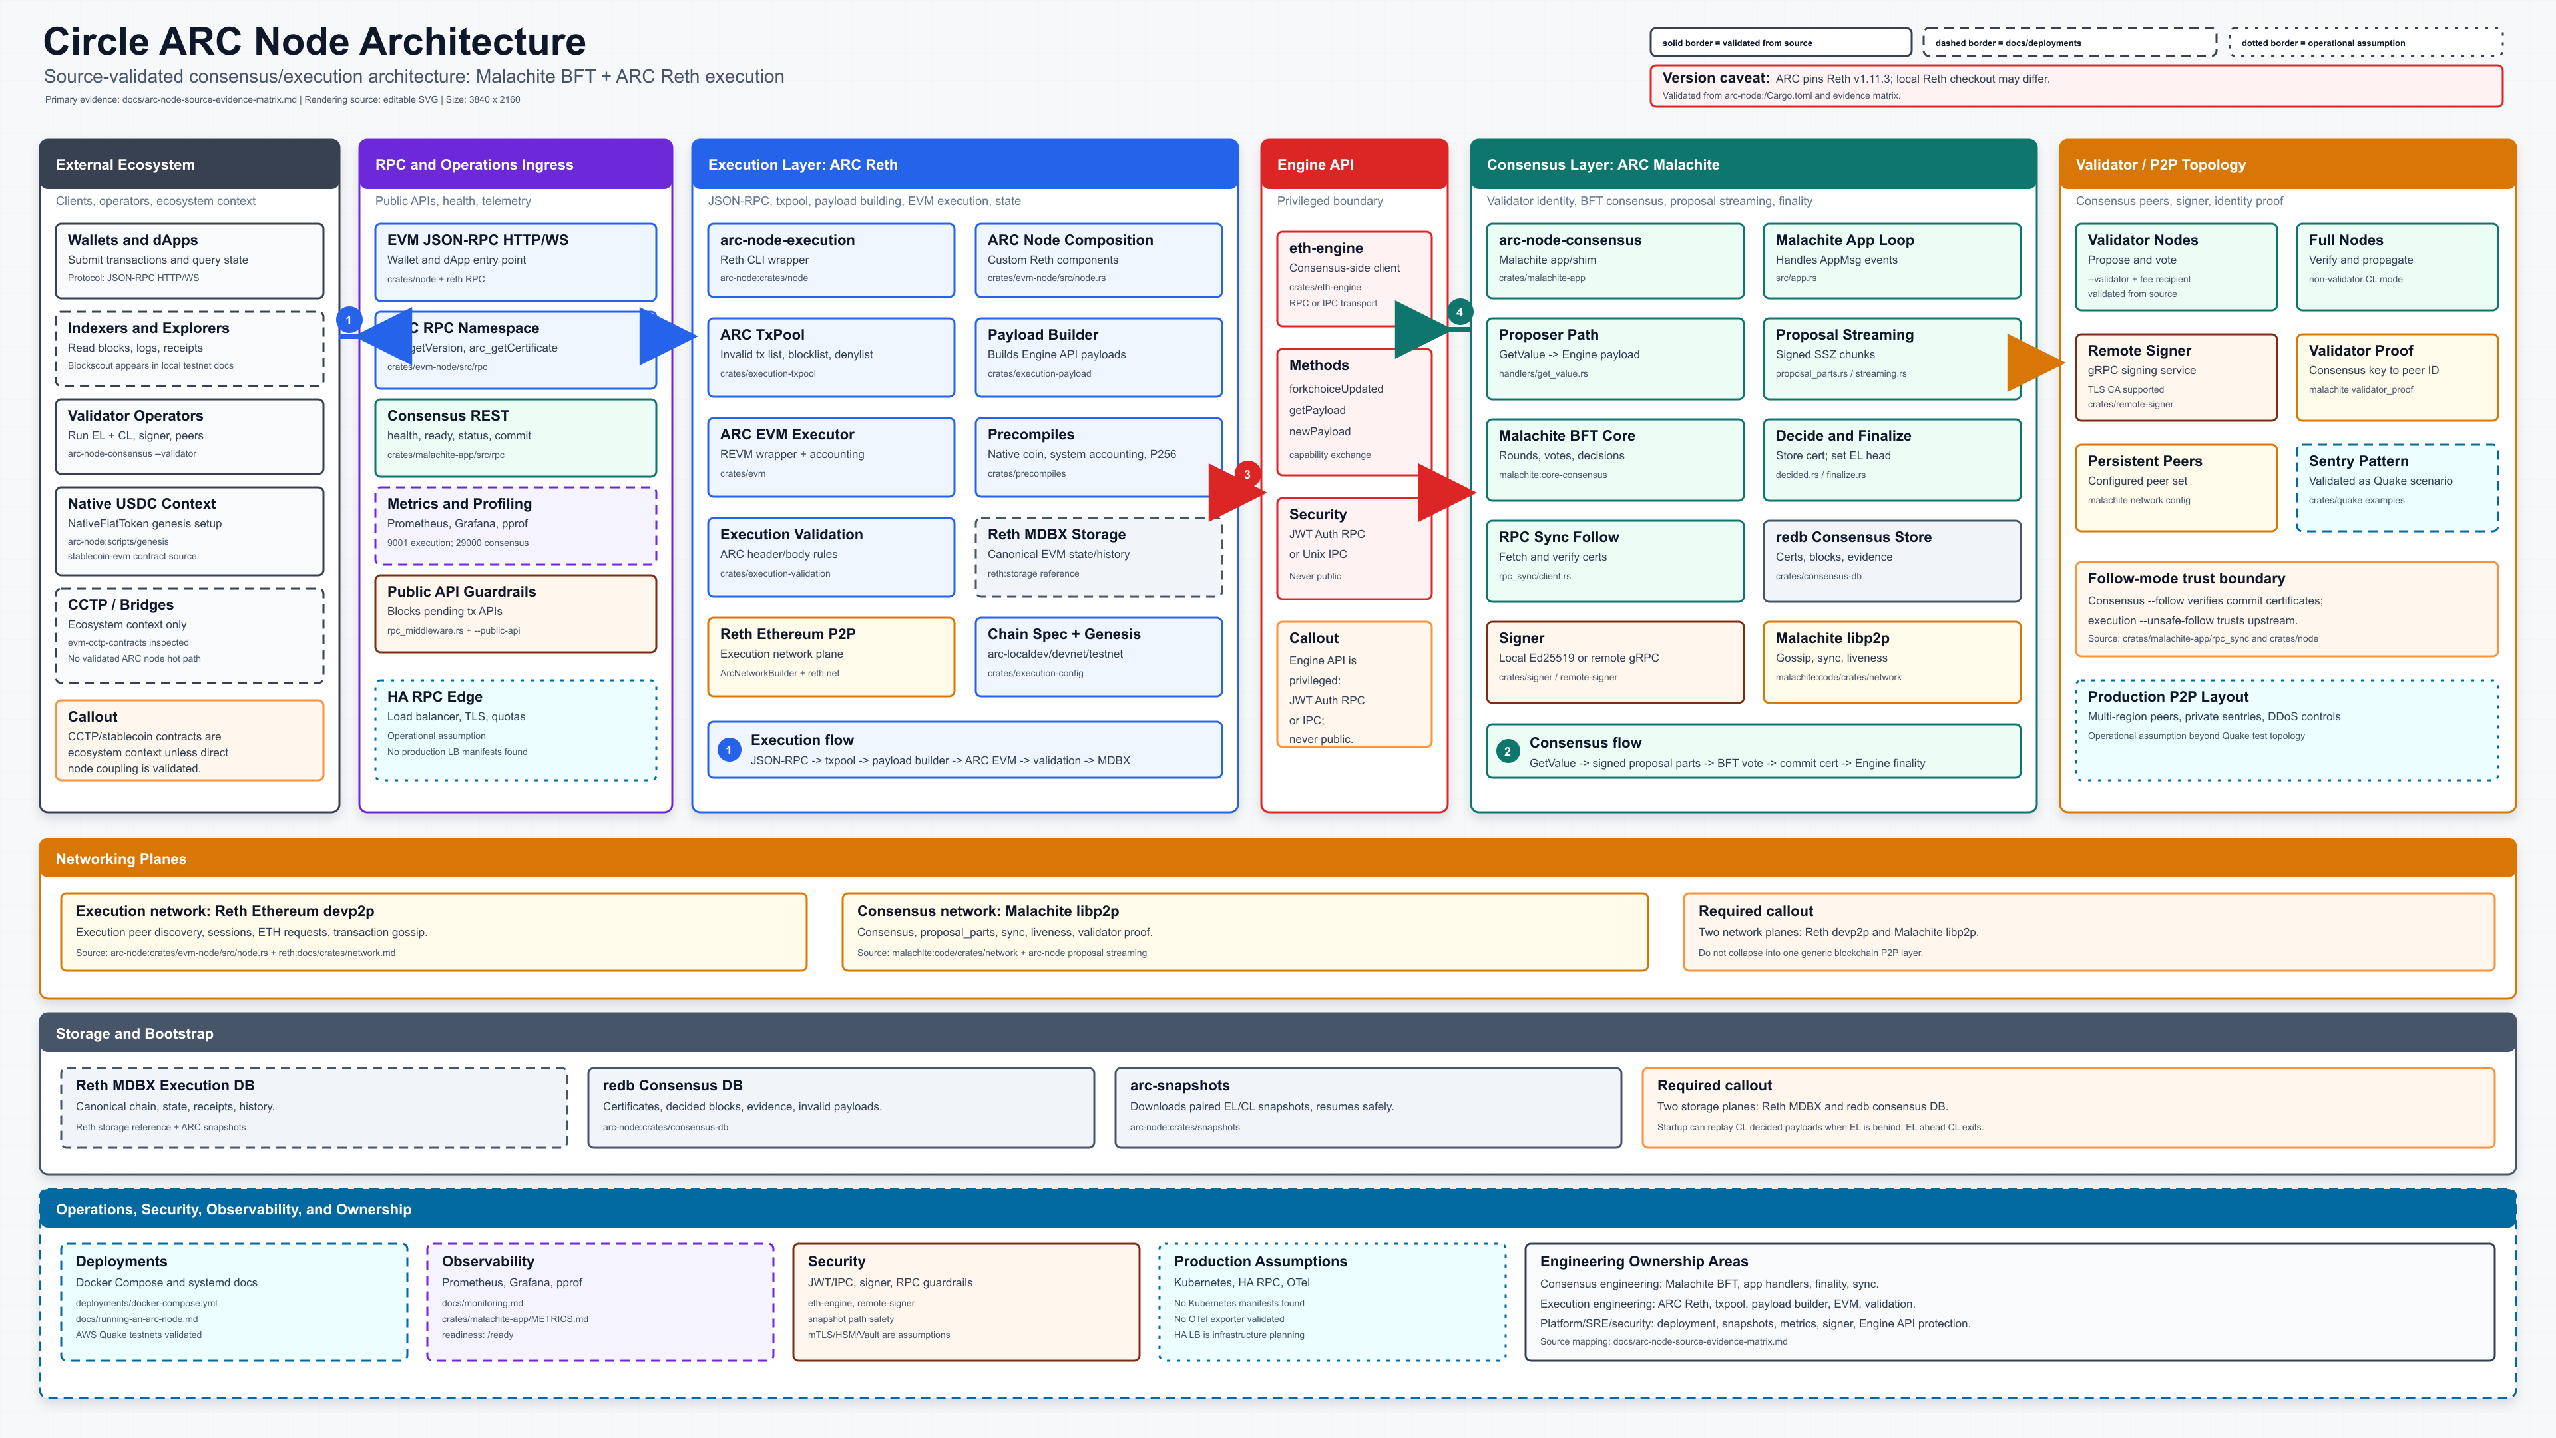
Task: Select the Signer card
Action: pos(1614,662)
